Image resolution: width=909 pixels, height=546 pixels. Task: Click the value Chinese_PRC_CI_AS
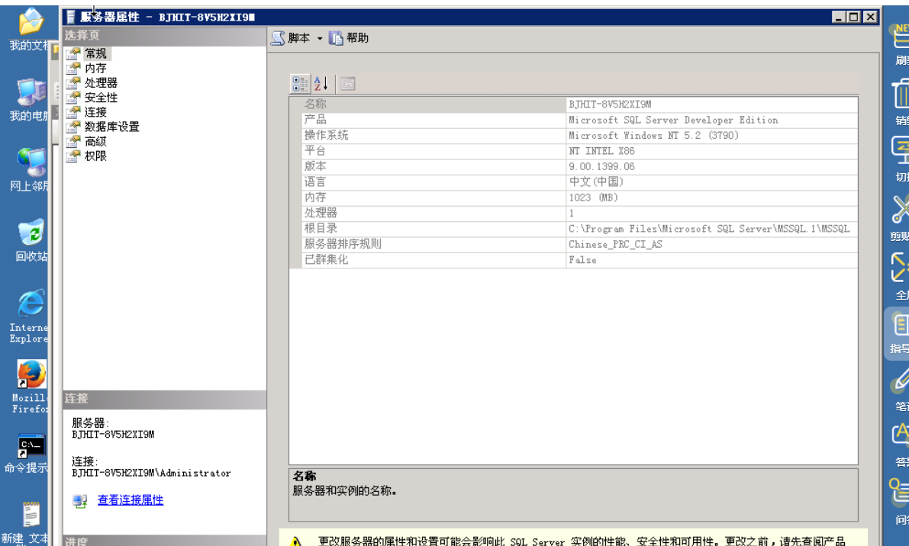(x=615, y=244)
